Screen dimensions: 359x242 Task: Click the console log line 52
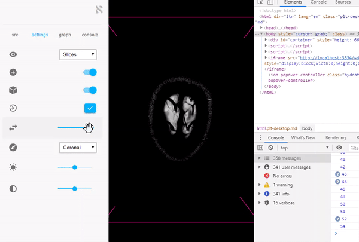345,219
